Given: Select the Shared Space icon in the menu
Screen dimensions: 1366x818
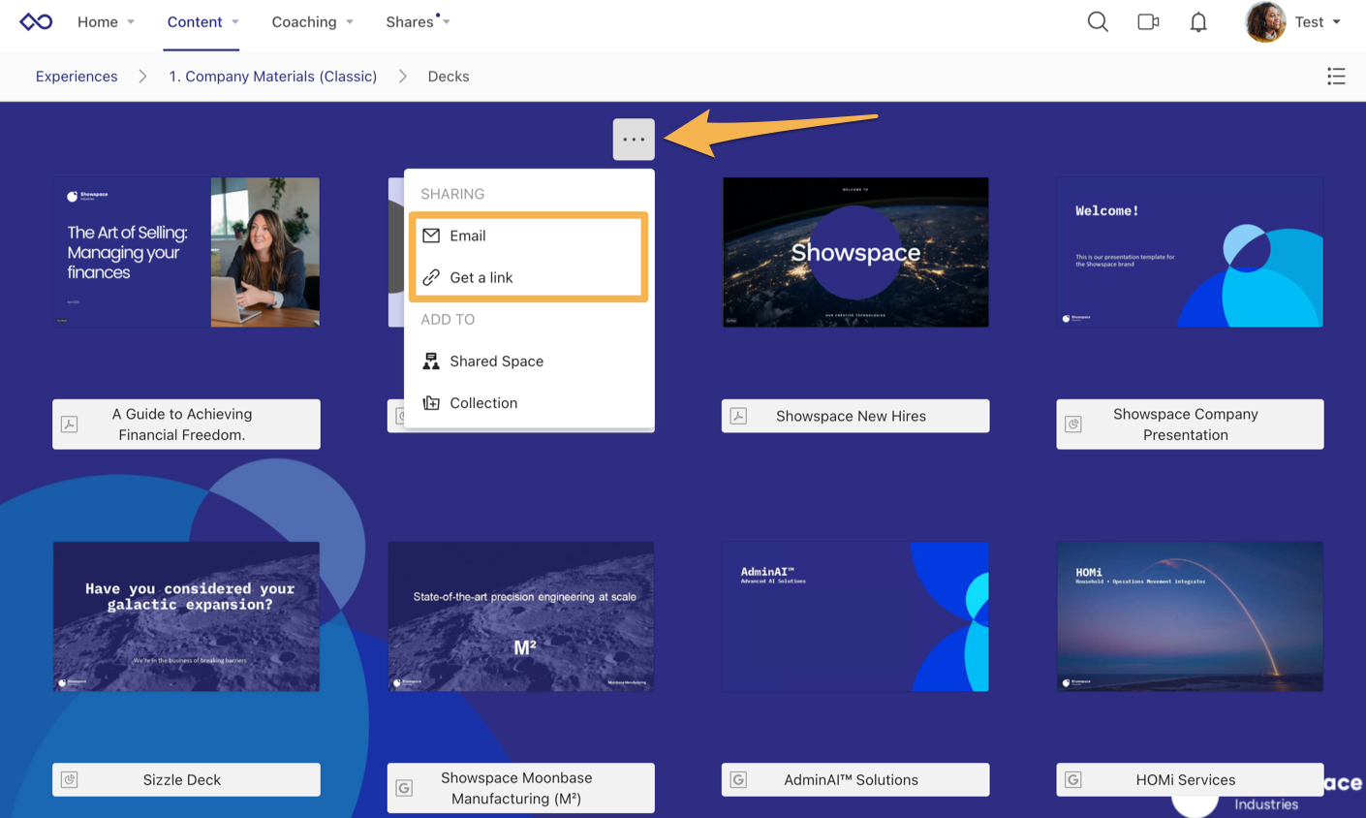Looking at the screenshot, I should click(430, 361).
